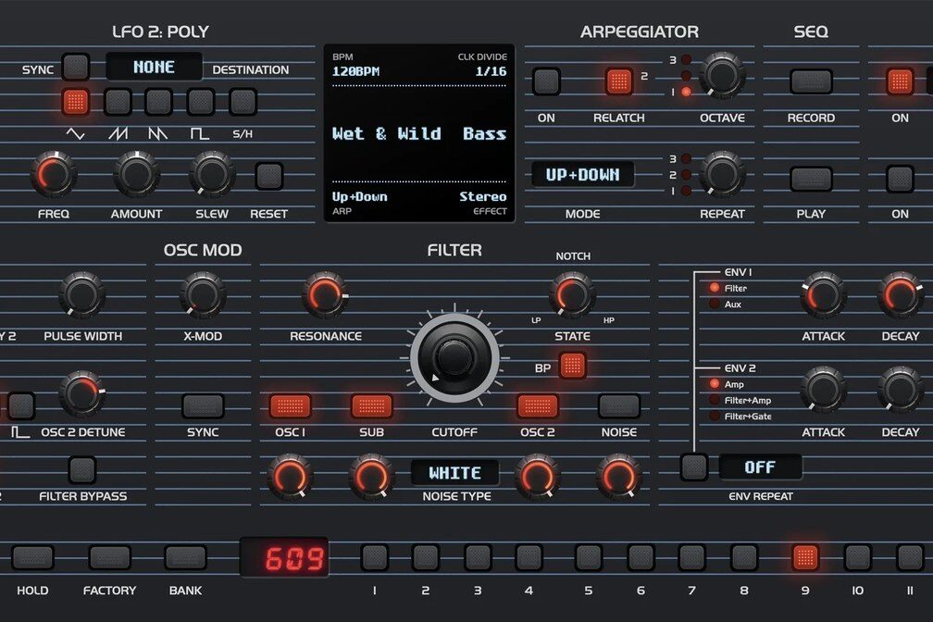Screen dimensions: 933x622
Task: Click the Up+Down ARP value in display
Action: (359, 196)
